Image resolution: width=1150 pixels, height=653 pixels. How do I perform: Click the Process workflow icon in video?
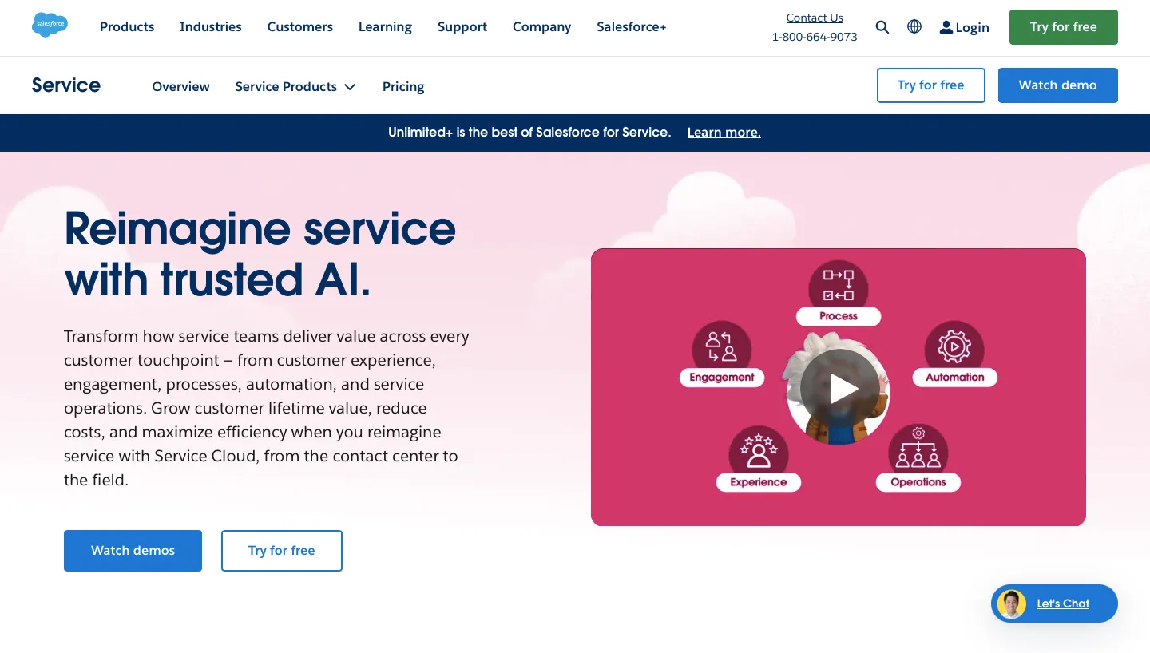coord(839,285)
